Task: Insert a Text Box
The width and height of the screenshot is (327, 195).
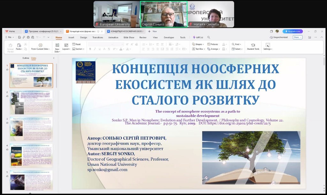Action: (x=198, y=49)
